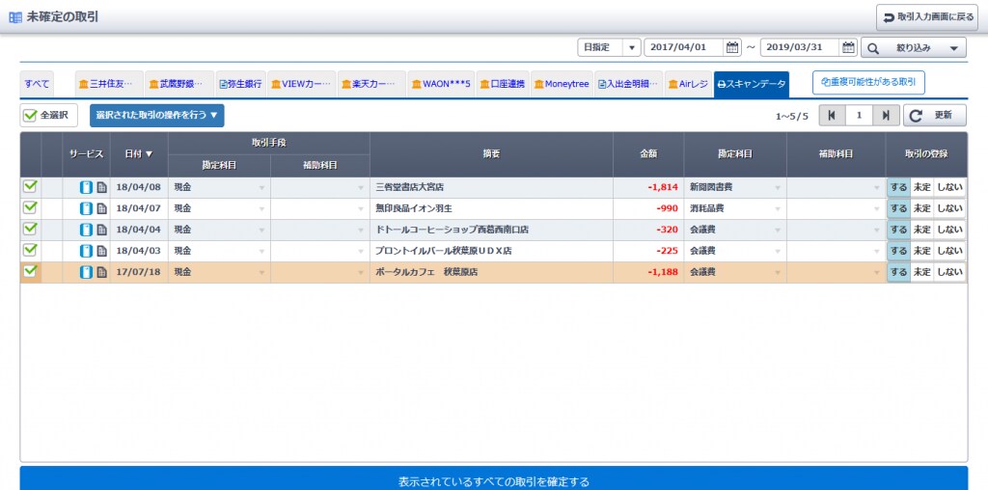Uncheck the ポータルカフェ 秋葉原店 row checkbox
Viewport: 988px width, 490px height.
30,271
